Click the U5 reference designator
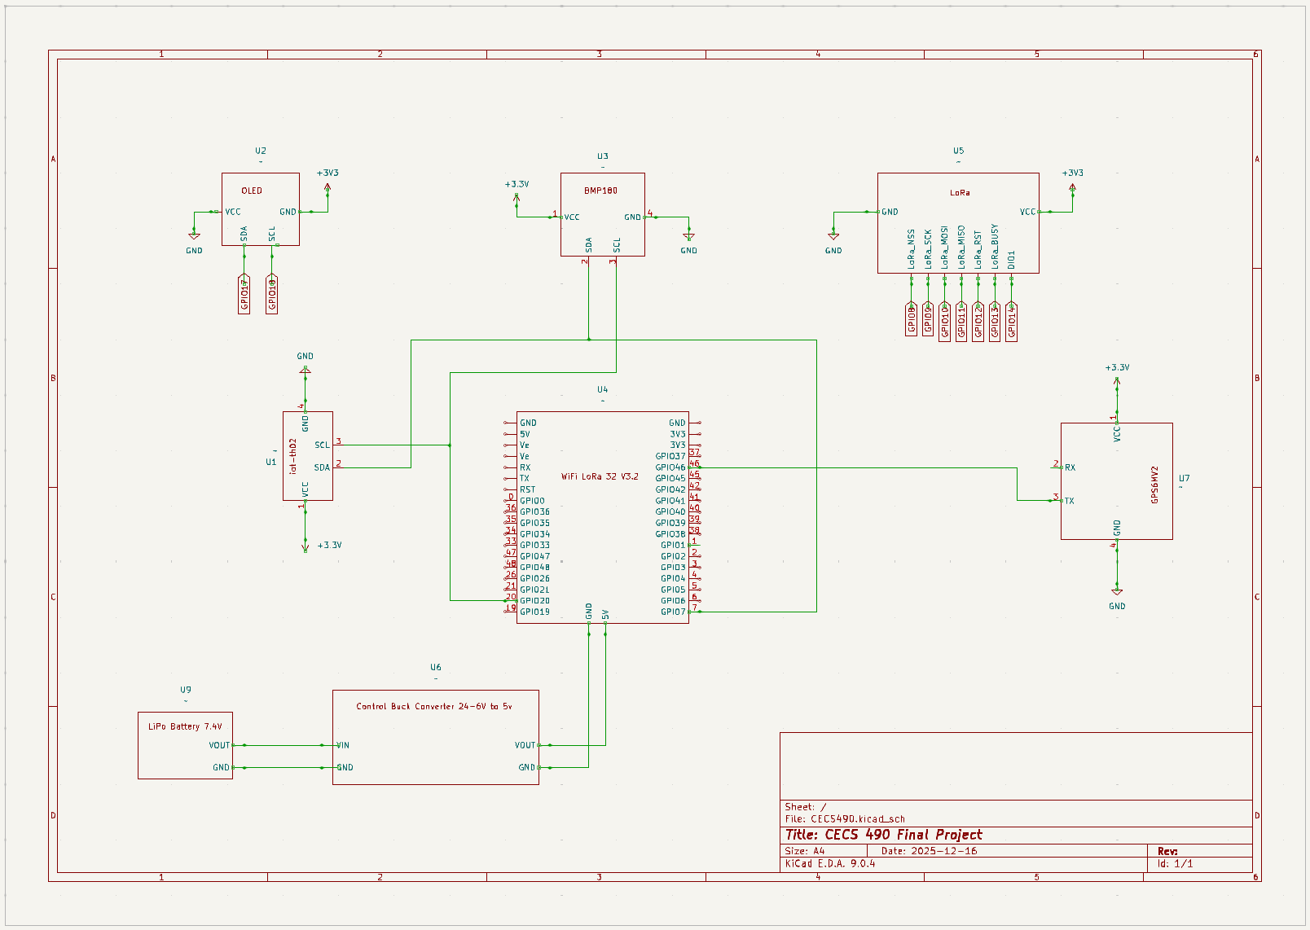The image size is (1310, 930). pyautogui.click(x=958, y=151)
